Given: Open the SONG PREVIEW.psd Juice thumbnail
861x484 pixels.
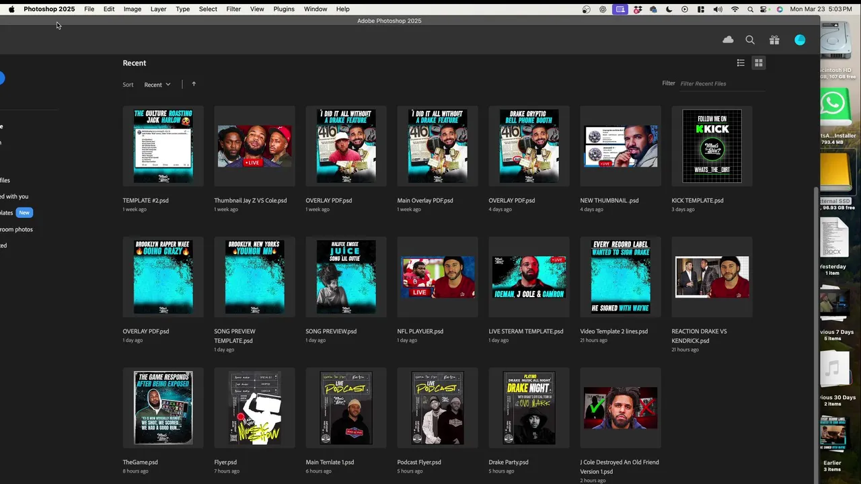Looking at the screenshot, I should [346, 277].
